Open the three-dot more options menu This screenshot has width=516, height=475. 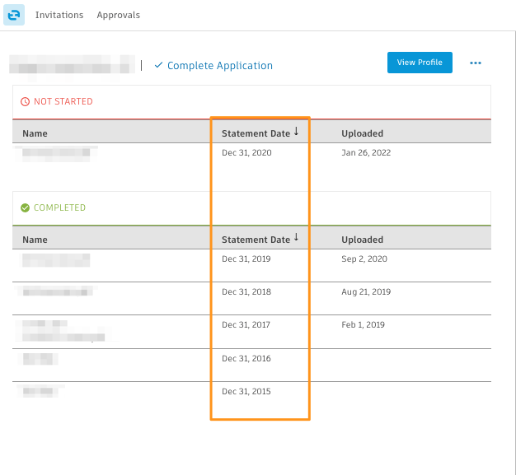click(476, 63)
